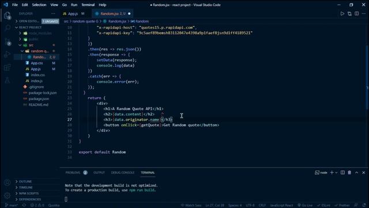Open the Manage gear icon
Screen dimensions: 369x208
(x=7, y=195)
